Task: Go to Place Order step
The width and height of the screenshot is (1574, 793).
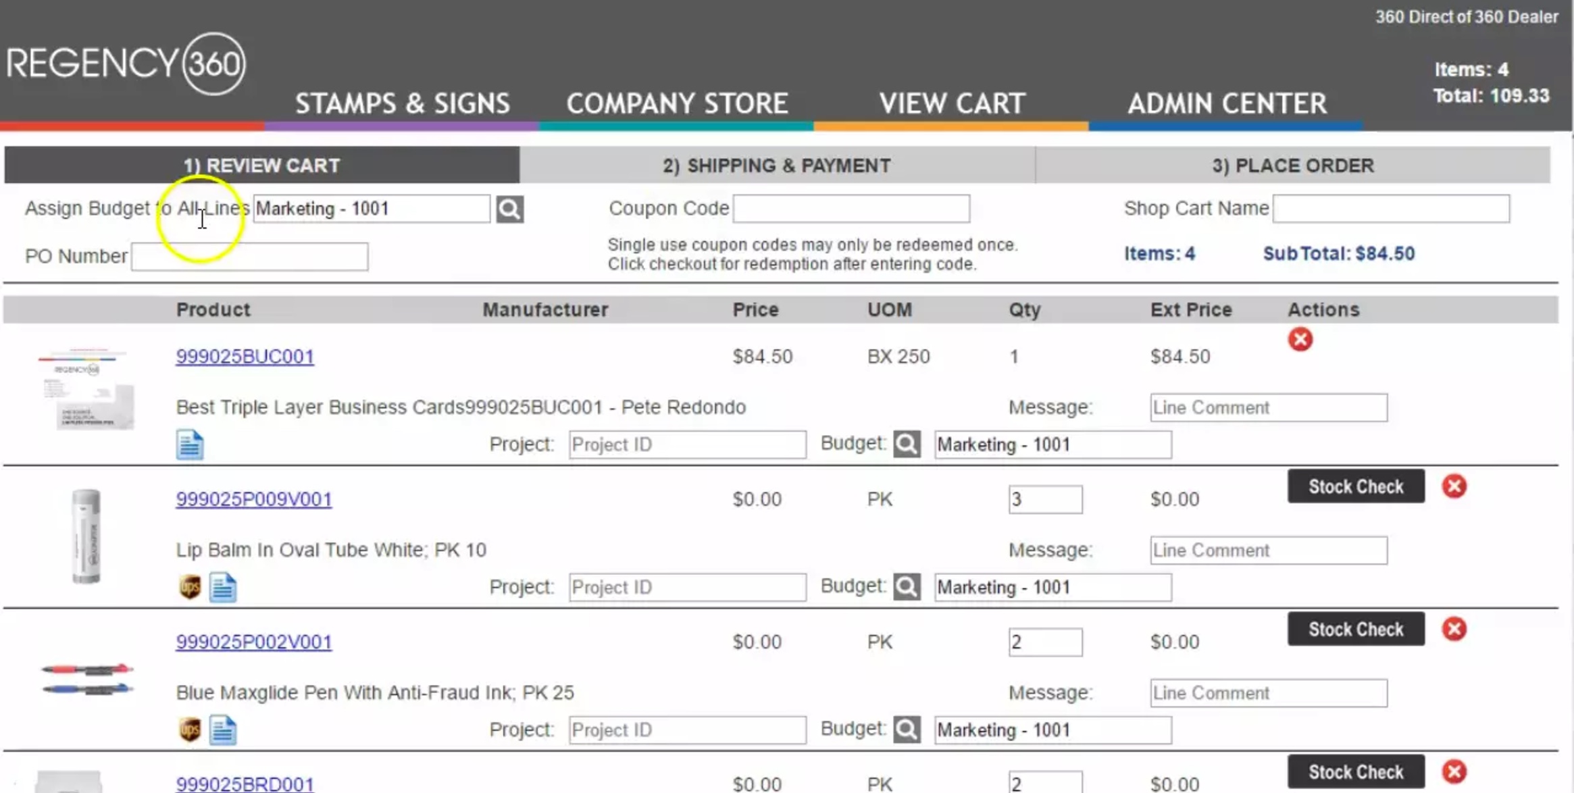Action: (x=1292, y=165)
